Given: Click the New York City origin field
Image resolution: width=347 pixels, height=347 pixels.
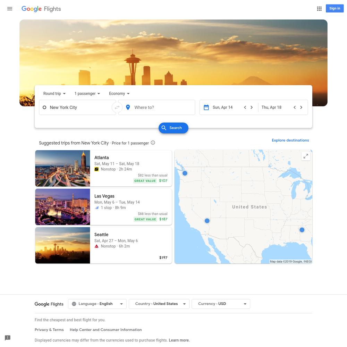Looking at the screenshot, I should pyautogui.click(x=77, y=107).
